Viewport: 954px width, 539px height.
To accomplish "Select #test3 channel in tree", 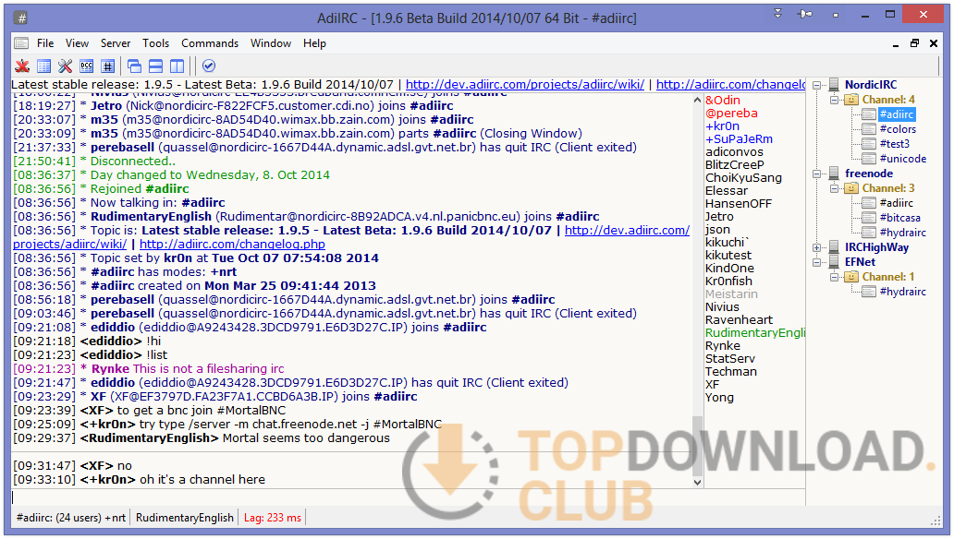I will click(895, 144).
